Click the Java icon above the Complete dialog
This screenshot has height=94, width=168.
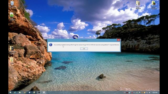click(75, 37)
